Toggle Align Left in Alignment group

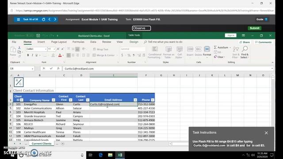[69, 55]
